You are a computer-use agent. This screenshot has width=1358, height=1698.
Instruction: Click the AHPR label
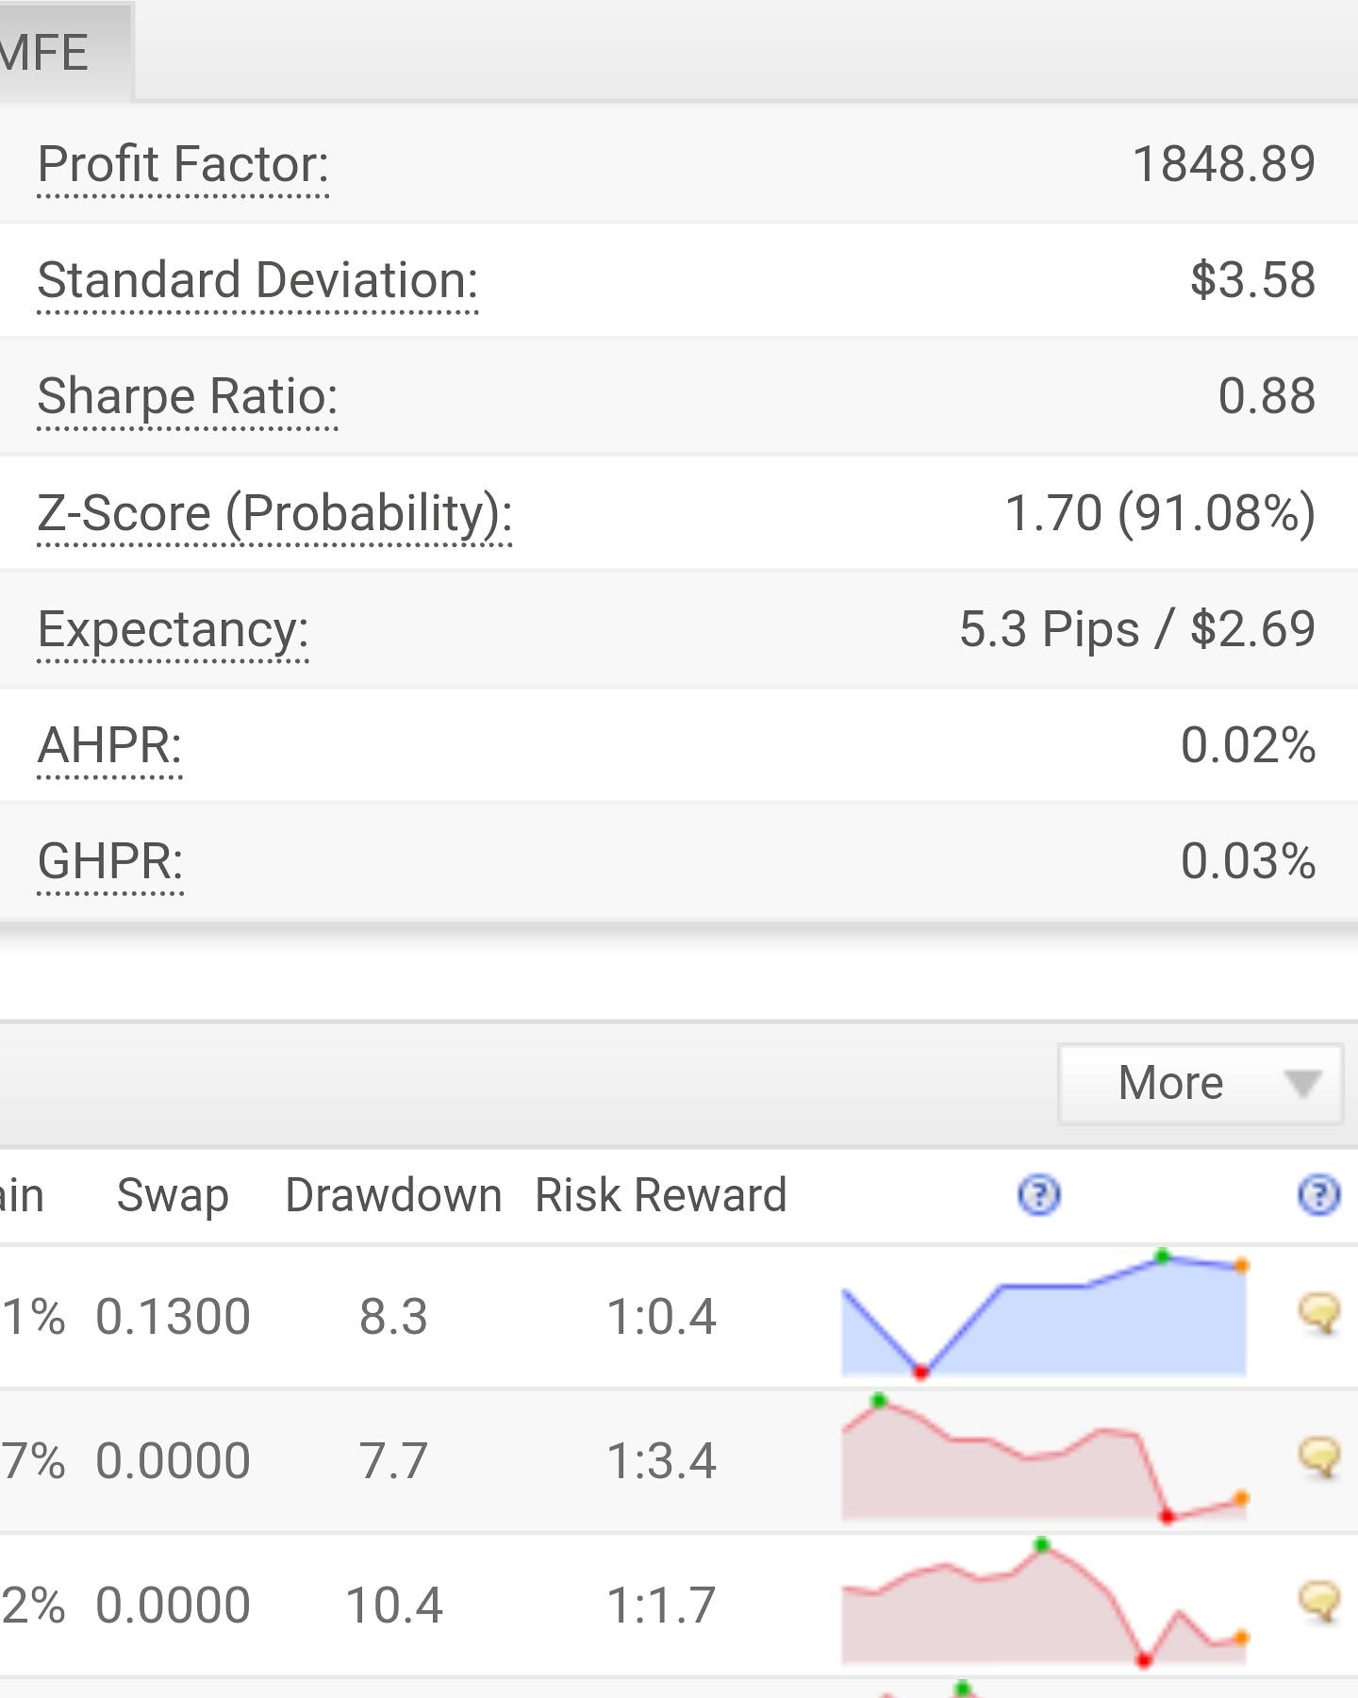pyautogui.click(x=109, y=745)
